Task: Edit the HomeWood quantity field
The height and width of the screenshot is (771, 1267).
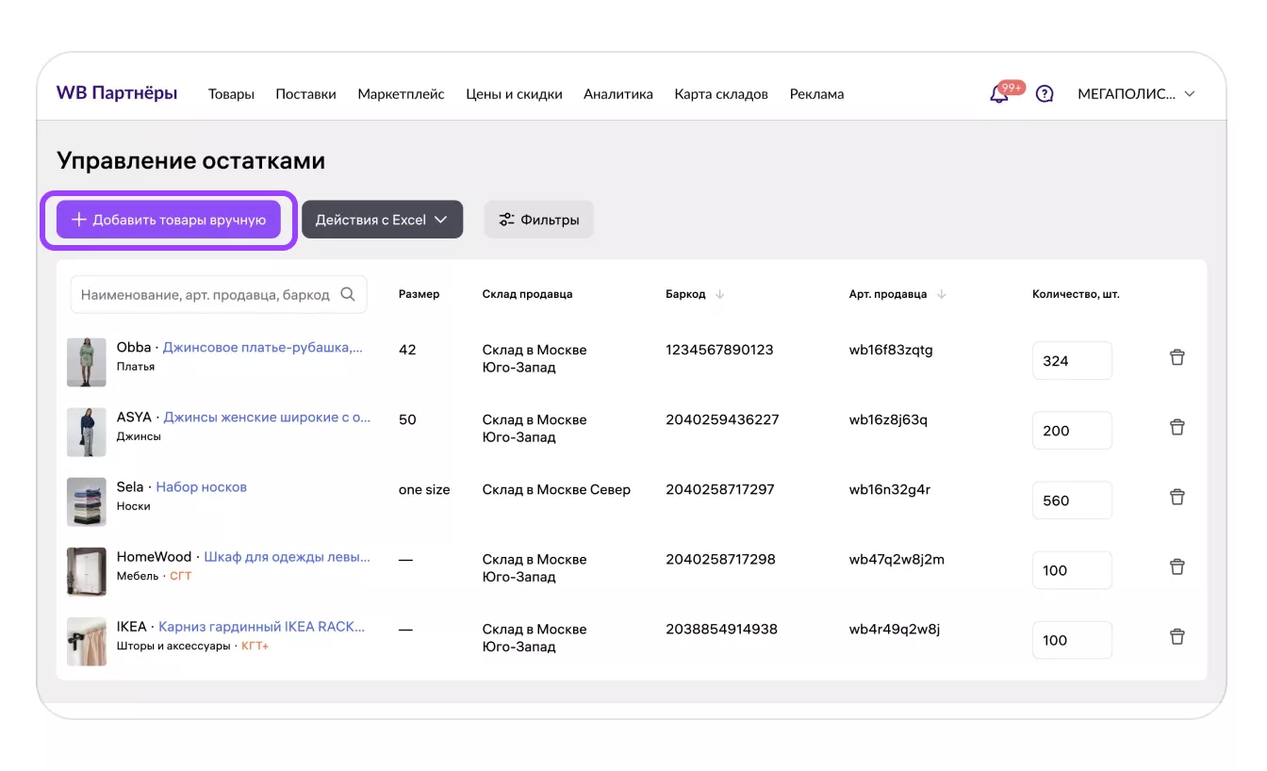Action: [x=1072, y=570]
